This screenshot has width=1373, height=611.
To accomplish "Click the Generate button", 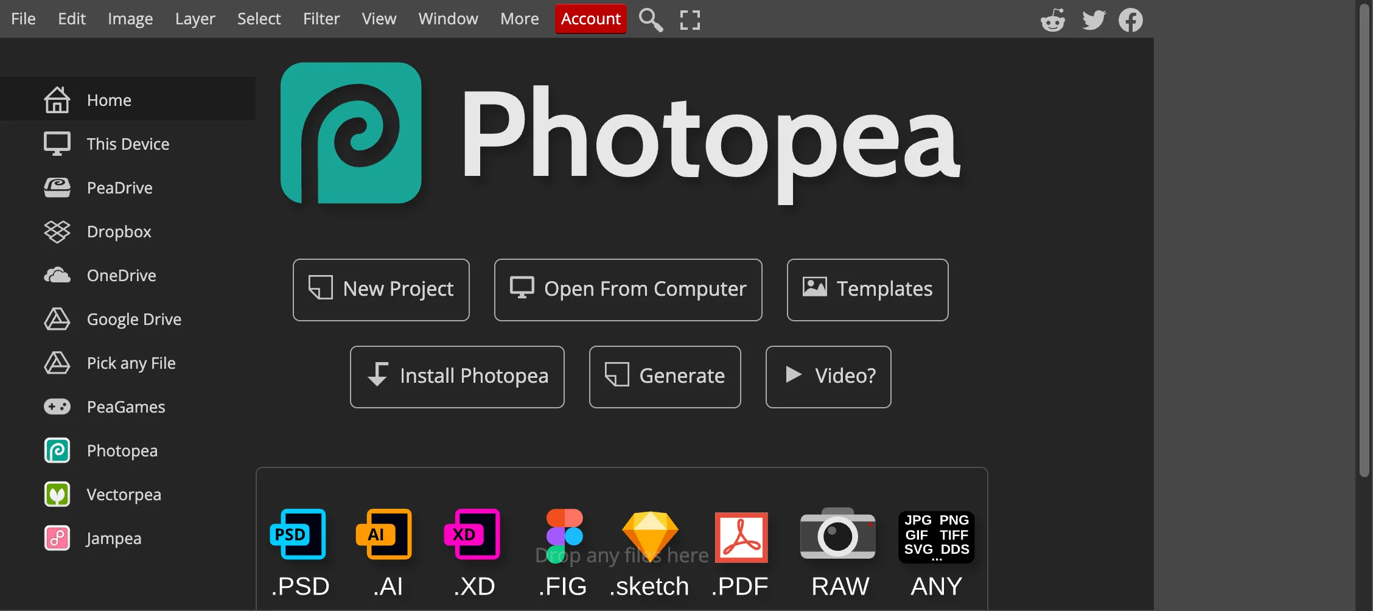I will (665, 377).
